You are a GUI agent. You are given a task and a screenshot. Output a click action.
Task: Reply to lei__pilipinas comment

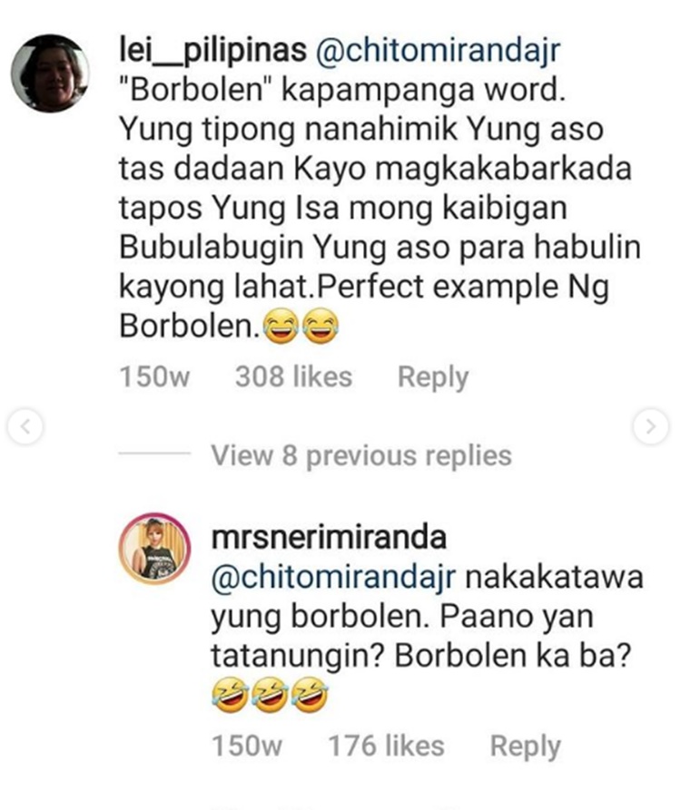(x=433, y=377)
